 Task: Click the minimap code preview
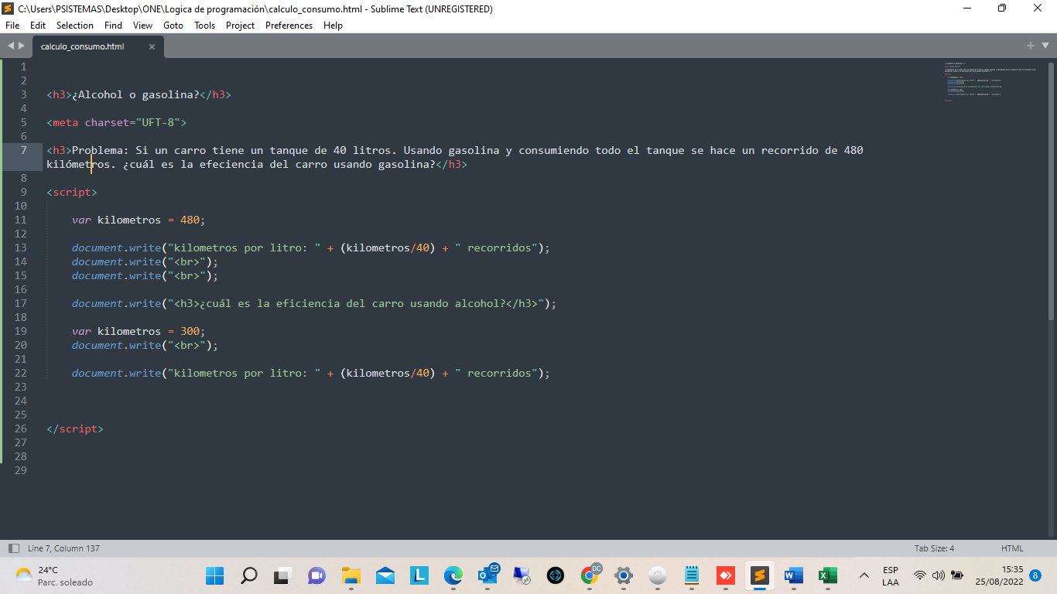tap(992, 81)
